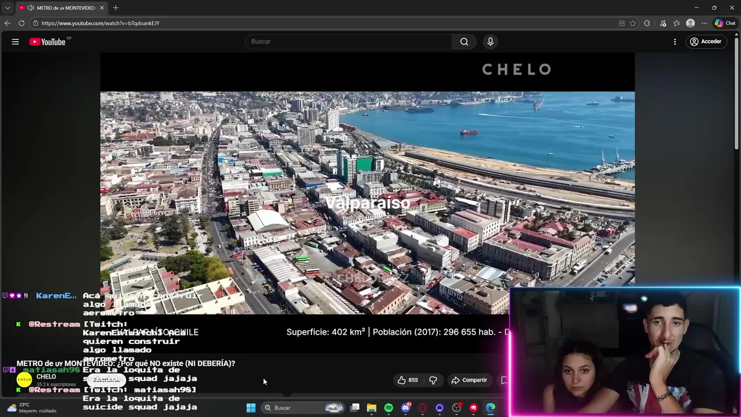Like the video with 855 likes

408,380
